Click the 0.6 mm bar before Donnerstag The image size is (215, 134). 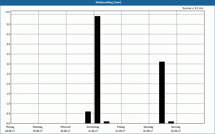pyautogui.click(x=88, y=117)
